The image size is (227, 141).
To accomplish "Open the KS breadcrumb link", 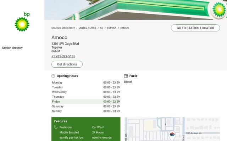I will click(x=101, y=28).
